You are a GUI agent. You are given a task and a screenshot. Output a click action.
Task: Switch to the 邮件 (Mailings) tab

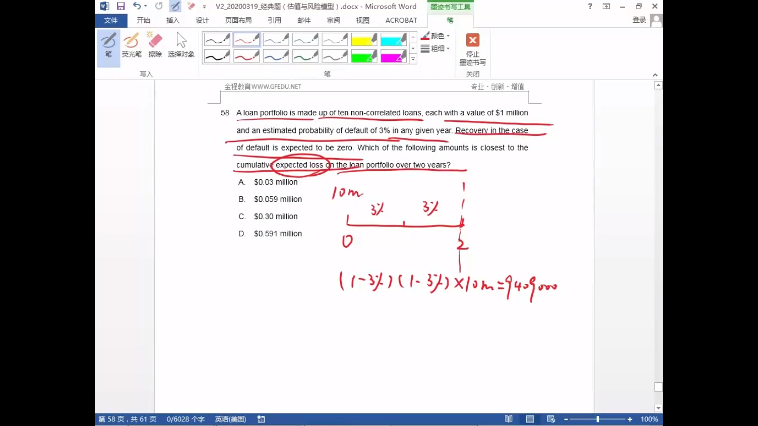304,20
